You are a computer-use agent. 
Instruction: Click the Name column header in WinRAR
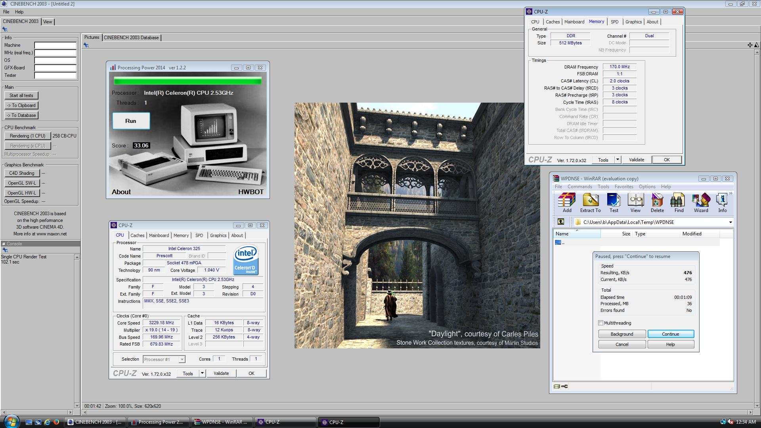coord(577,234)
